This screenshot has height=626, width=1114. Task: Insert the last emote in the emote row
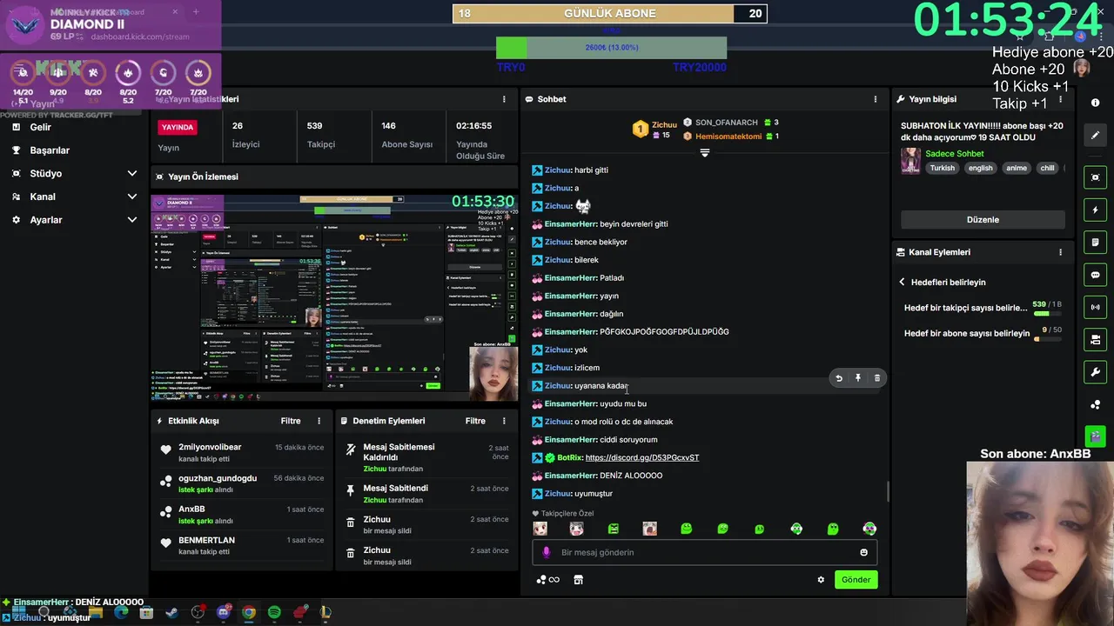[869, 529]
